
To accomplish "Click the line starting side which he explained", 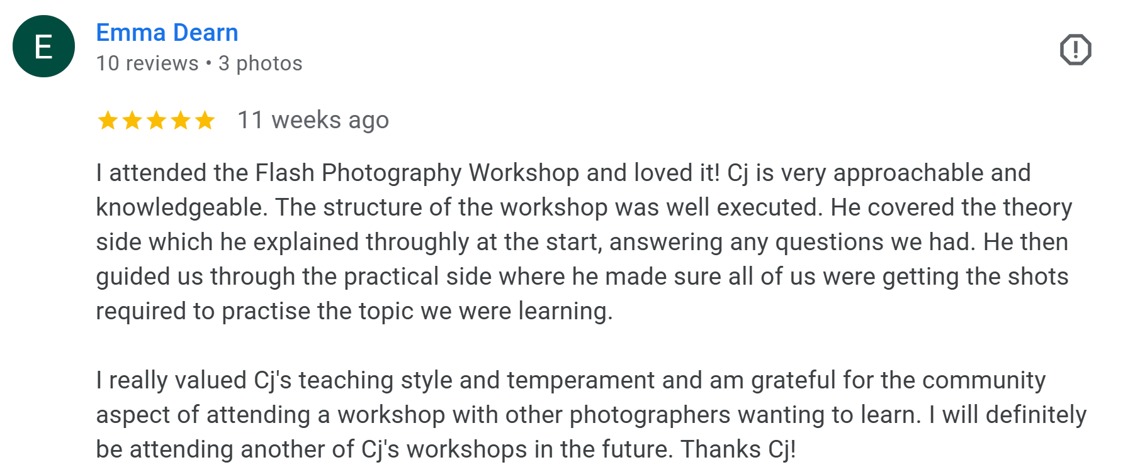I will click(582, 242).
